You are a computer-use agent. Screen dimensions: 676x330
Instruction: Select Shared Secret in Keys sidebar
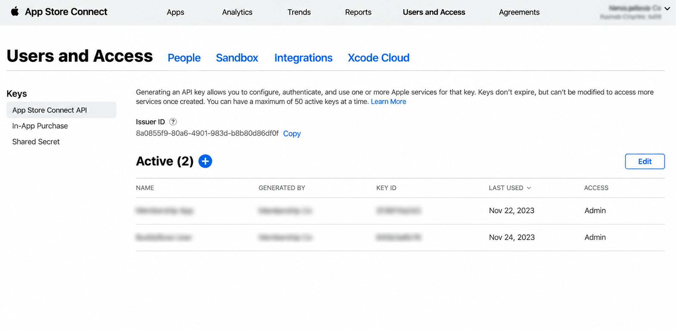(x=36, y=142)
